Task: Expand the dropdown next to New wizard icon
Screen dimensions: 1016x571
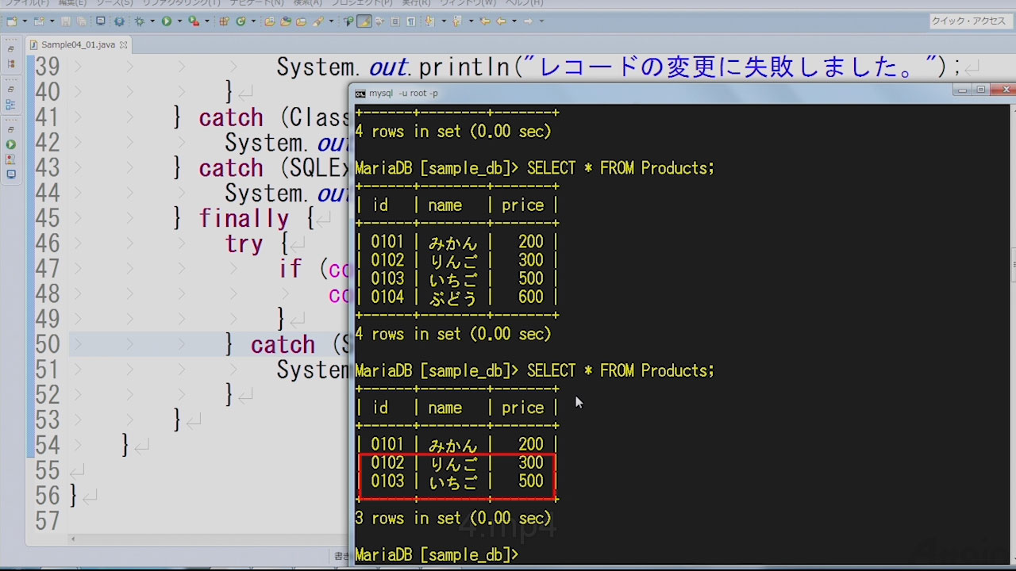Action: click(25, 21)
